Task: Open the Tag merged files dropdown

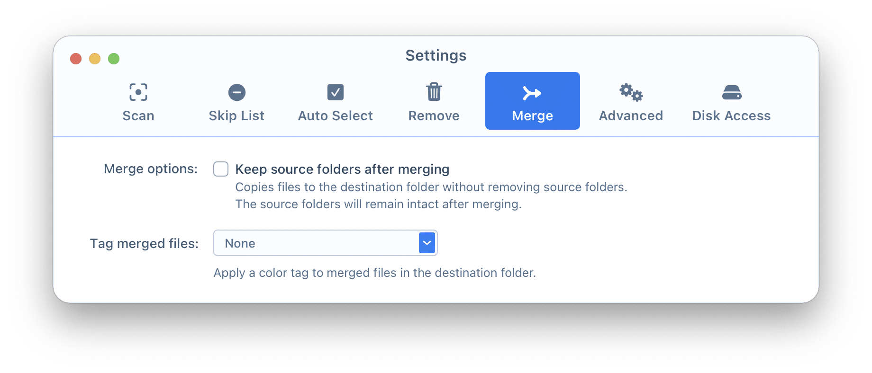Action: [325, 243]
